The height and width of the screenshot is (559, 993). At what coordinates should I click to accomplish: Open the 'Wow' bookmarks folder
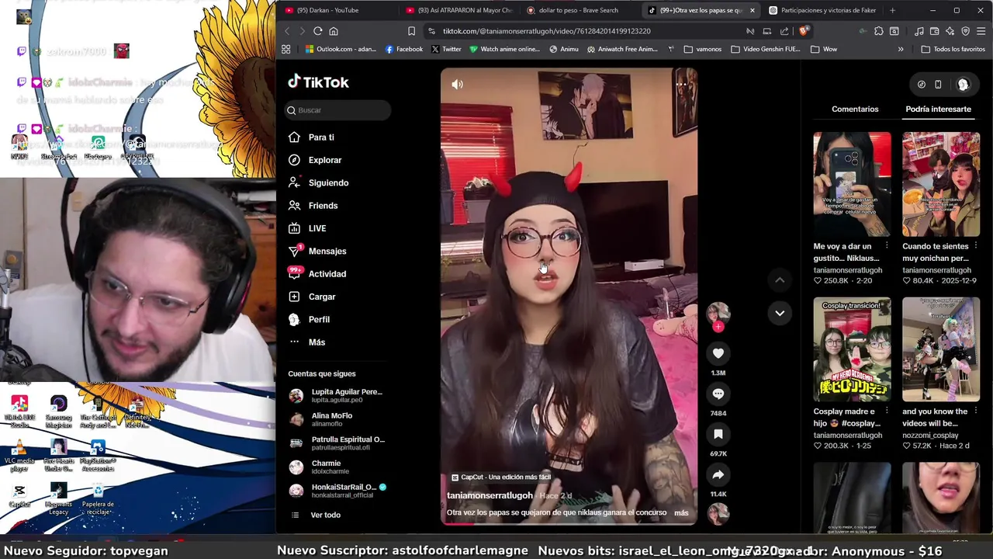pyautogui.click(x=824, y=49)
